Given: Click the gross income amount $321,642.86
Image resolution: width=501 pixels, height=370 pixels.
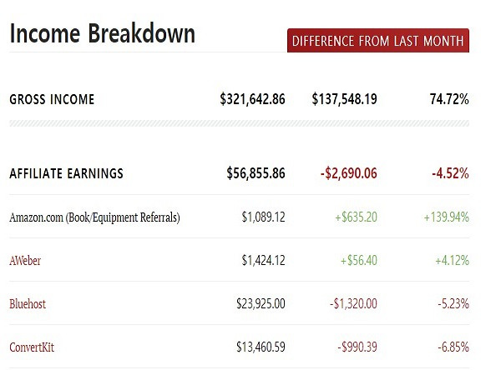Looking at the screenshot, I should [252, 99].
